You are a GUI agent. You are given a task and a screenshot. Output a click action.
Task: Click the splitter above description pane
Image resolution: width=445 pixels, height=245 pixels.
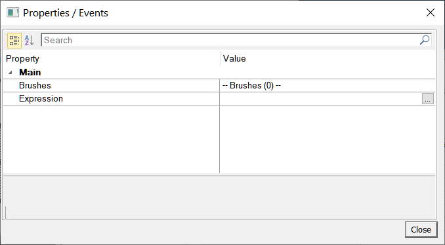point(219,176)
